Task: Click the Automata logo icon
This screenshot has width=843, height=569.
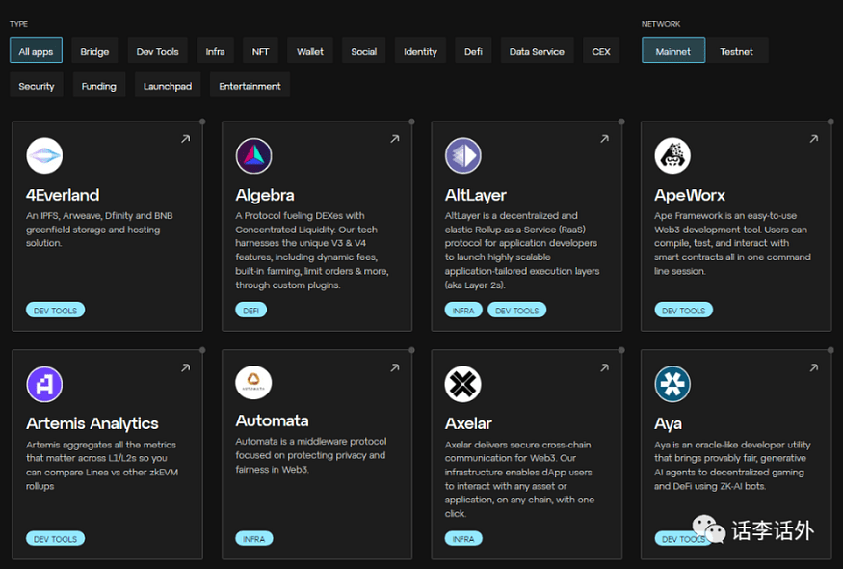Action: [253, 383]
